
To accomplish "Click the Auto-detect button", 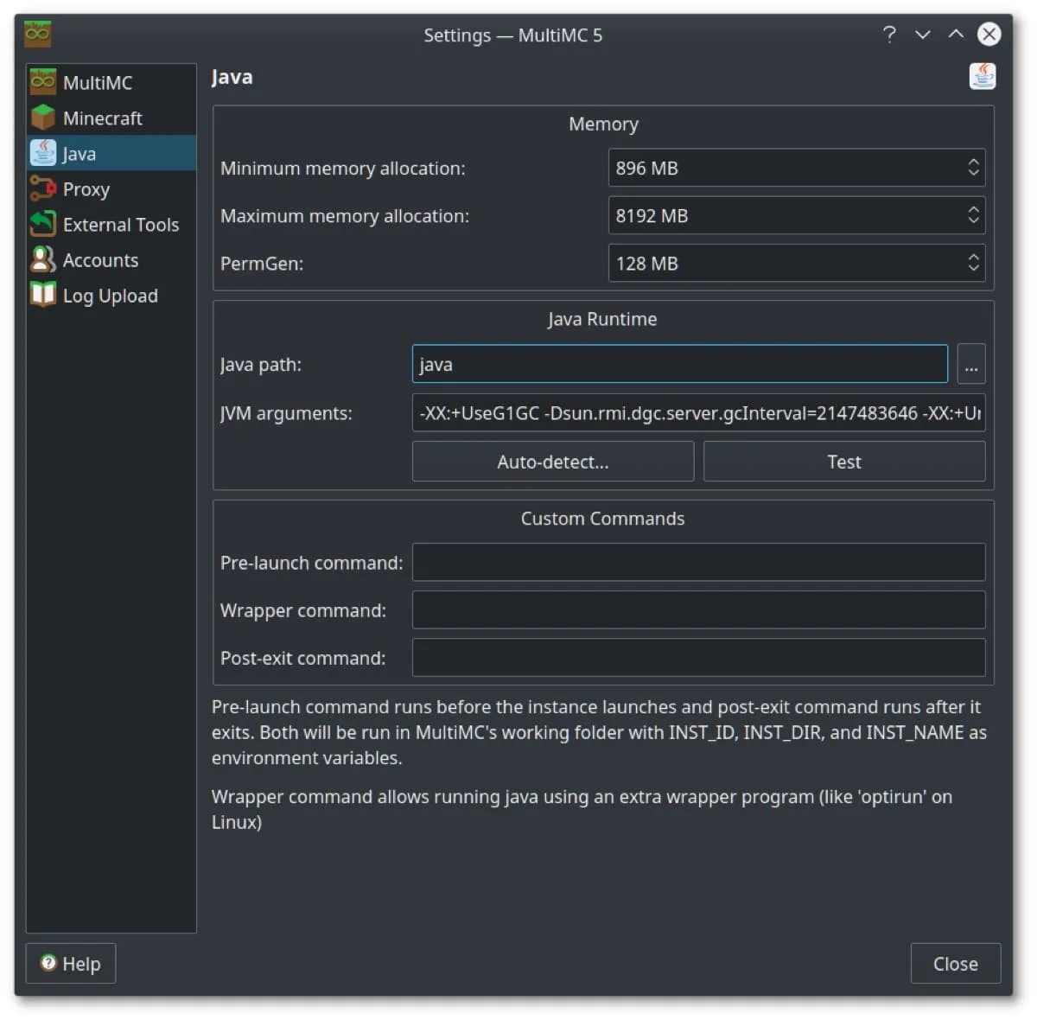I will [553, 462].
